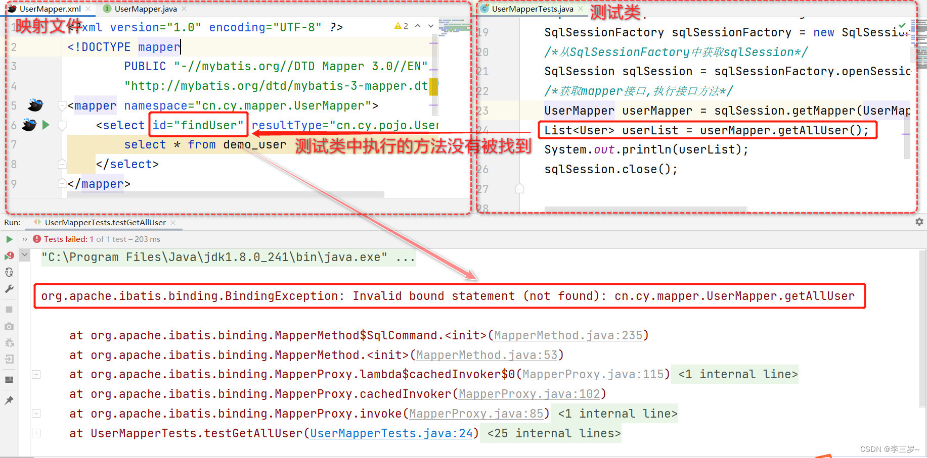Click horizontal scrollbar of test editor
Image resolution: width=927 pixels, height=458 pixels.
click(646, 209)
